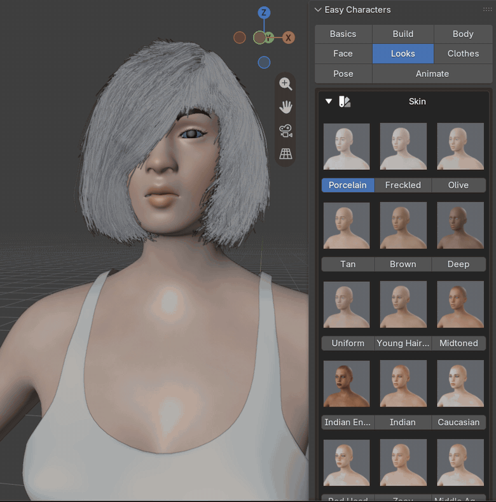Click the panel drag-handle dots icon
The image size is (496, 502).
point(487,10)
